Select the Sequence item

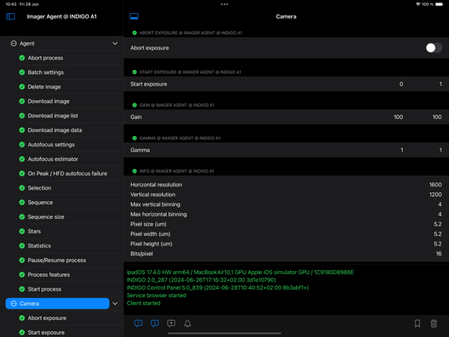pyautogui.click(x=40, y=203)
